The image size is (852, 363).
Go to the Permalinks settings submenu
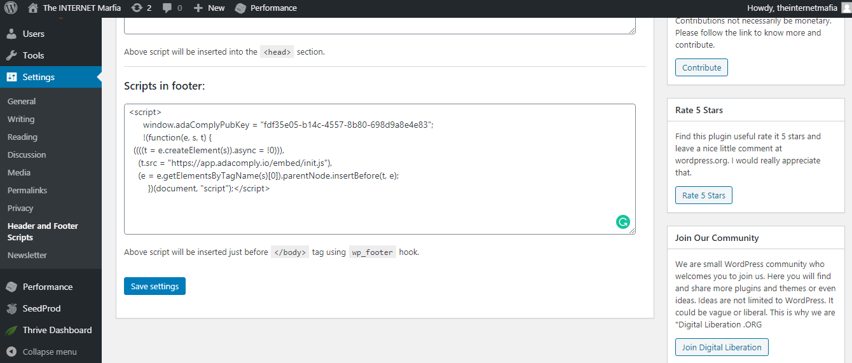click(x=27, y=190)
